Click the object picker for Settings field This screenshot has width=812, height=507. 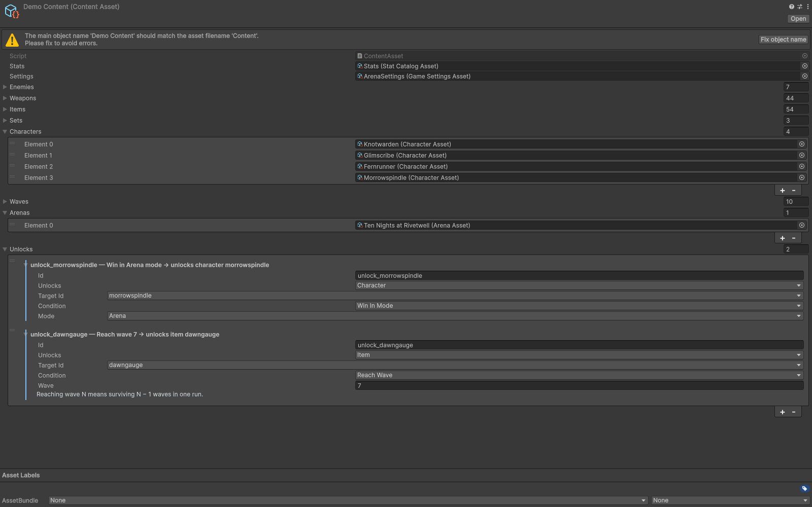pyautogui.click(x=804, y=76)
